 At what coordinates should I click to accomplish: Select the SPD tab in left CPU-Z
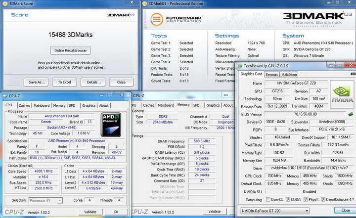[x=72, y=106]
